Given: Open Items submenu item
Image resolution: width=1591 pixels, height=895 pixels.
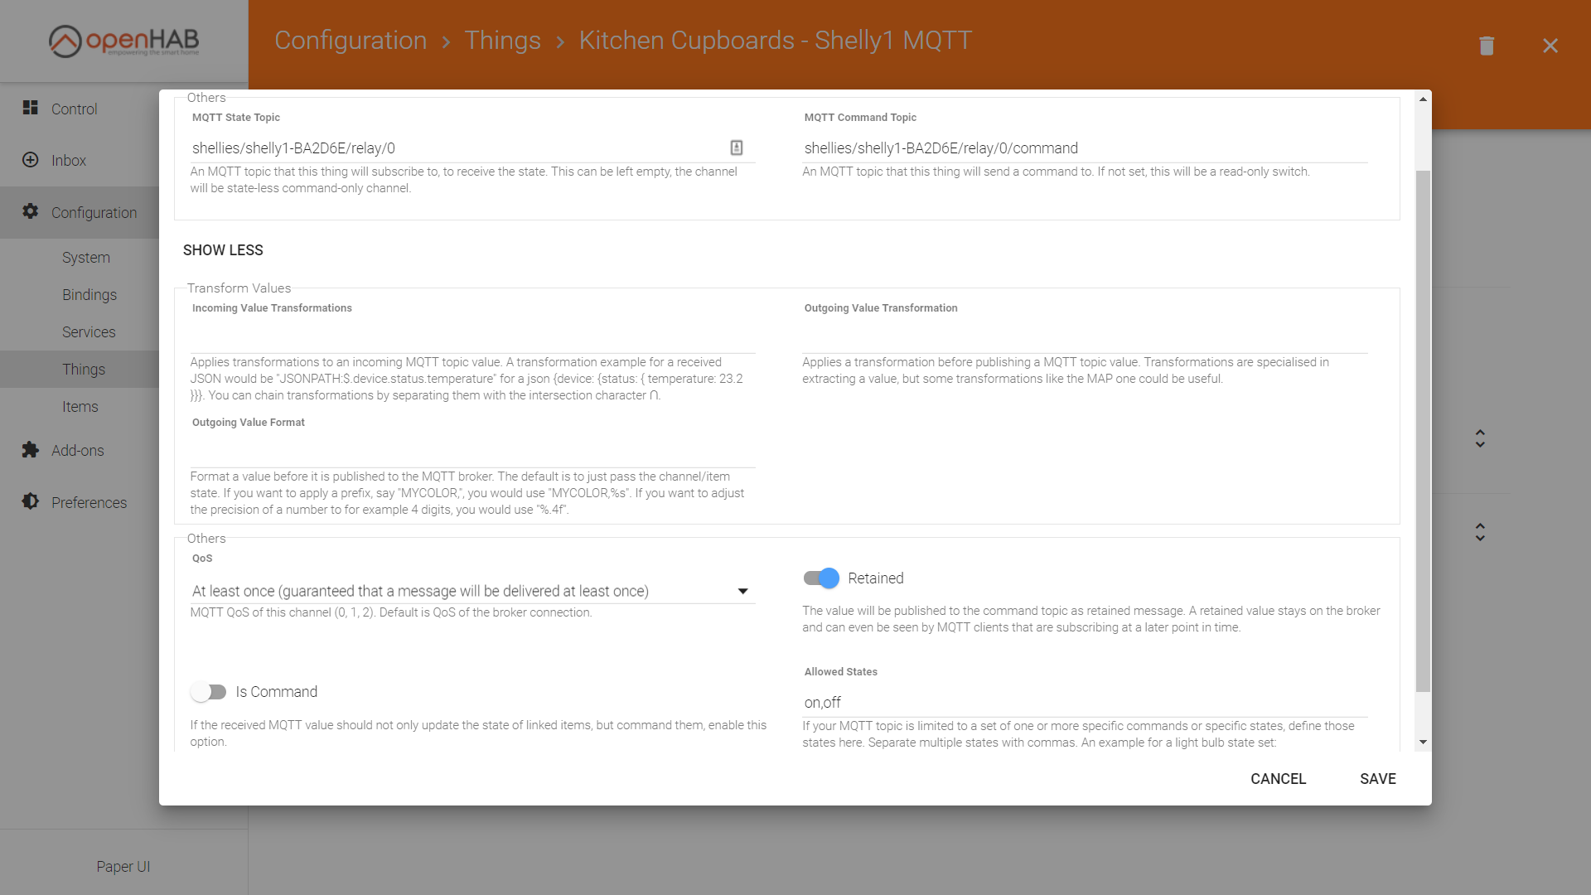Looking at the screenshot, I should click(x=80, y=407).
